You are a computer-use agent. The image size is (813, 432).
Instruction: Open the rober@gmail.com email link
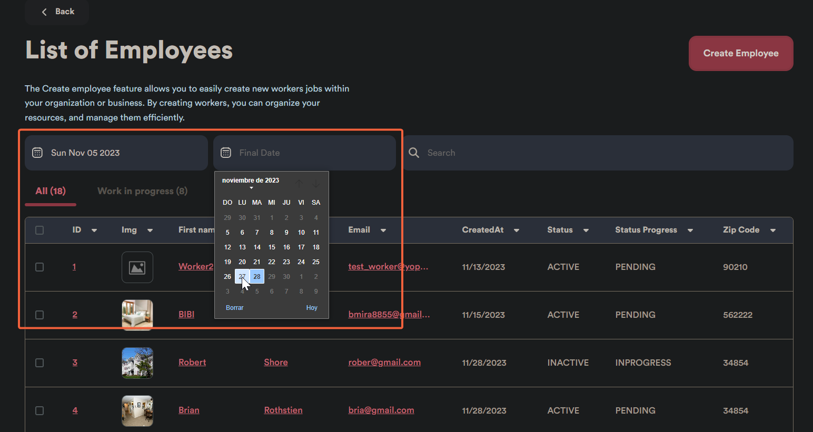coord(384,362)
